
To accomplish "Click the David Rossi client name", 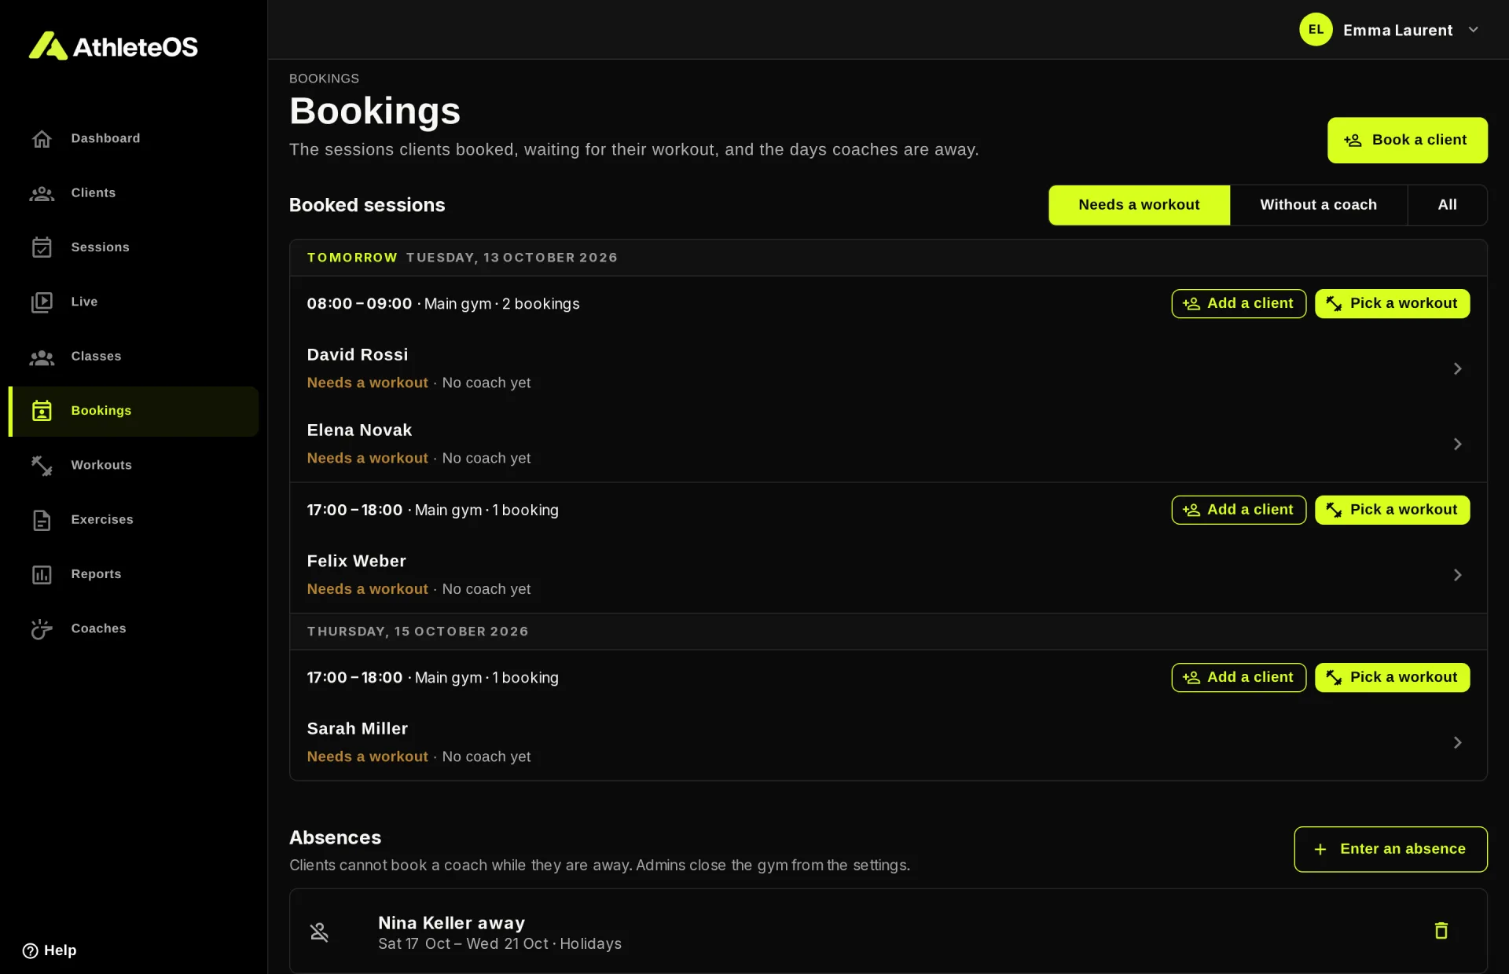I will coord(358,355).
